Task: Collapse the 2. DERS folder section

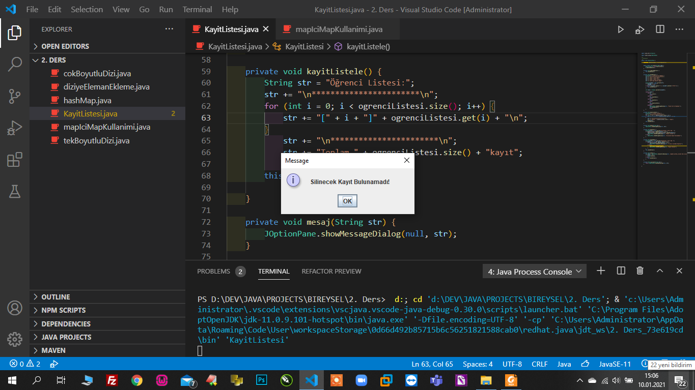Action: click(36, 60)
